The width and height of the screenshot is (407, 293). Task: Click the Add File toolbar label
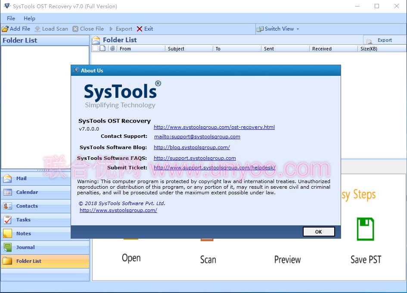pyautogui.click(x=20, y=29)
